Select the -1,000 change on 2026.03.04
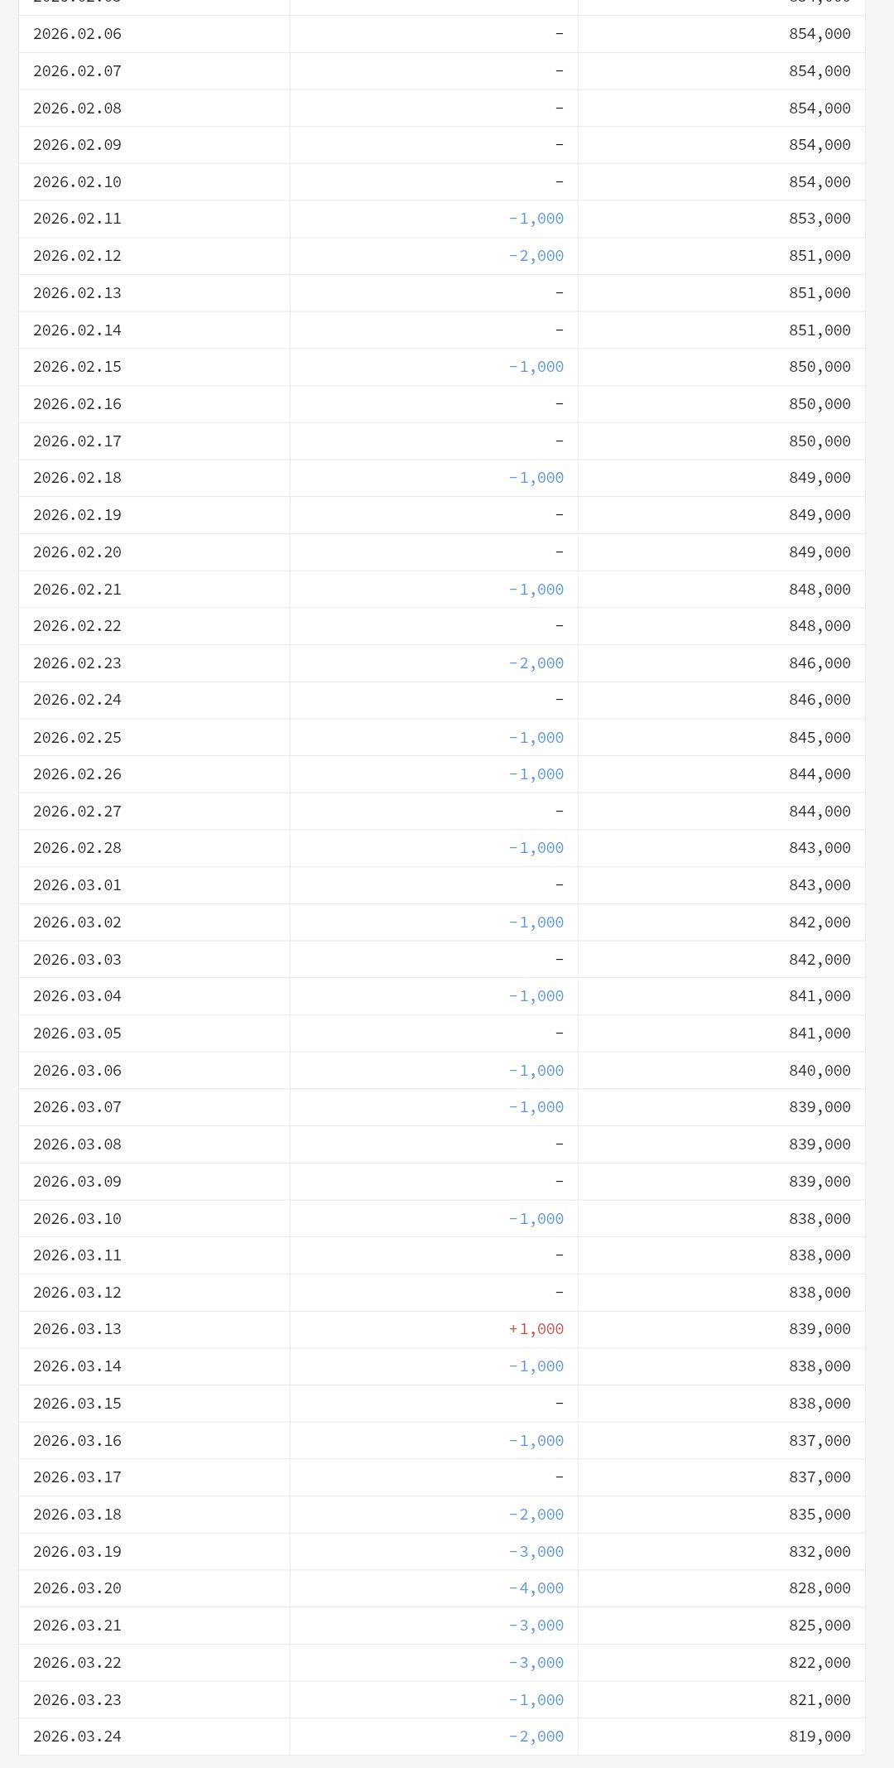Image resolution: width=894 pixels, height=1768 pixels. point(536,996)
